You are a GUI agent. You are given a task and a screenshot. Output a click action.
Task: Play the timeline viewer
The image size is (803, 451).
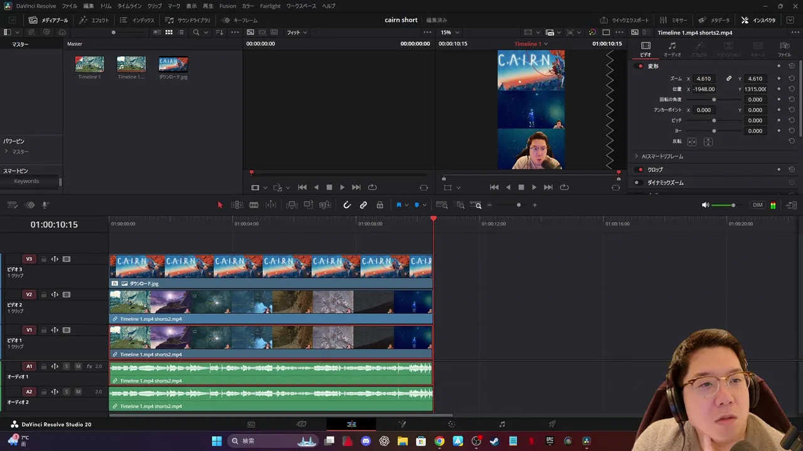pyautogui.click(x=534, y=187)
